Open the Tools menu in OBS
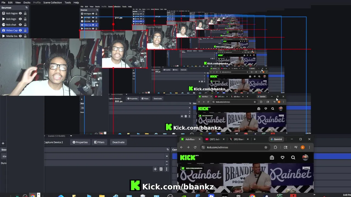351x197 pixels. tap(67, 2)
